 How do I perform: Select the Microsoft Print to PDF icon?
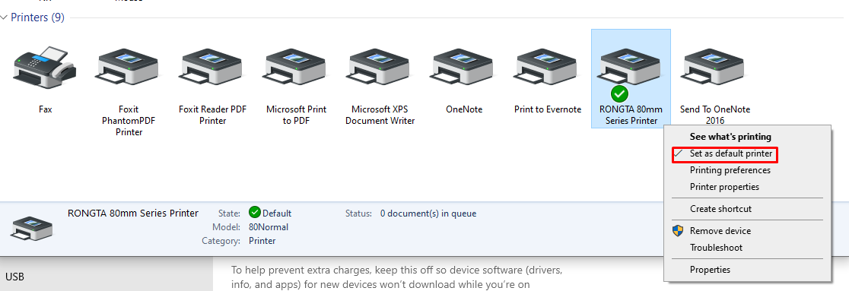(x=296, y=68)
